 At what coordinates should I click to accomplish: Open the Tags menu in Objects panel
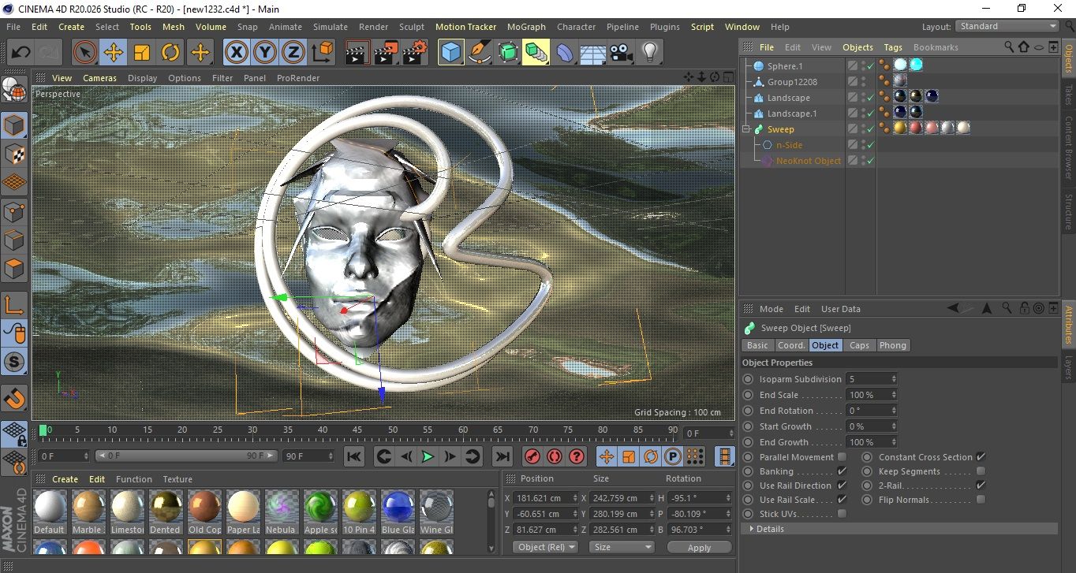point(893,47)
